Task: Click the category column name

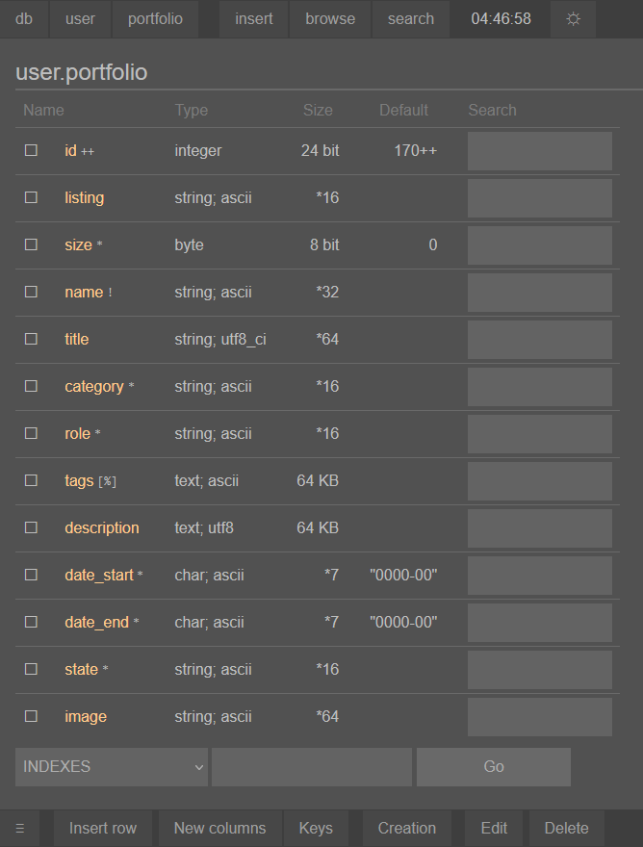Action: click(x=93, y=387)
